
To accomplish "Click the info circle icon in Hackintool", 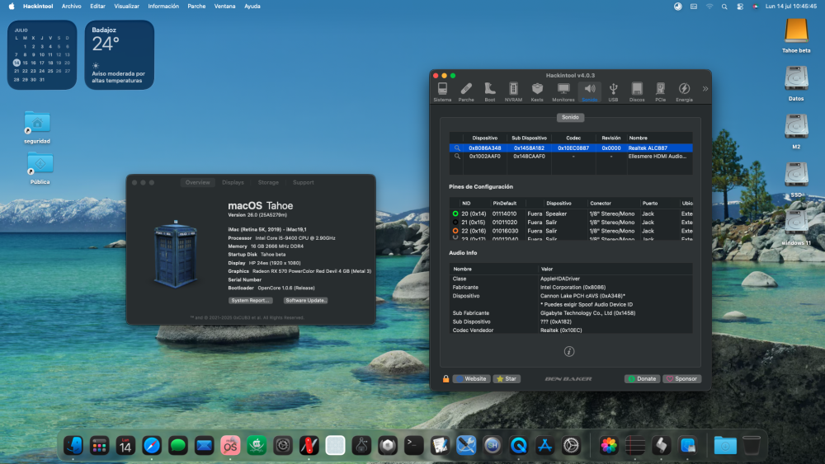I will pyautogui.click(x=568, y=352).
